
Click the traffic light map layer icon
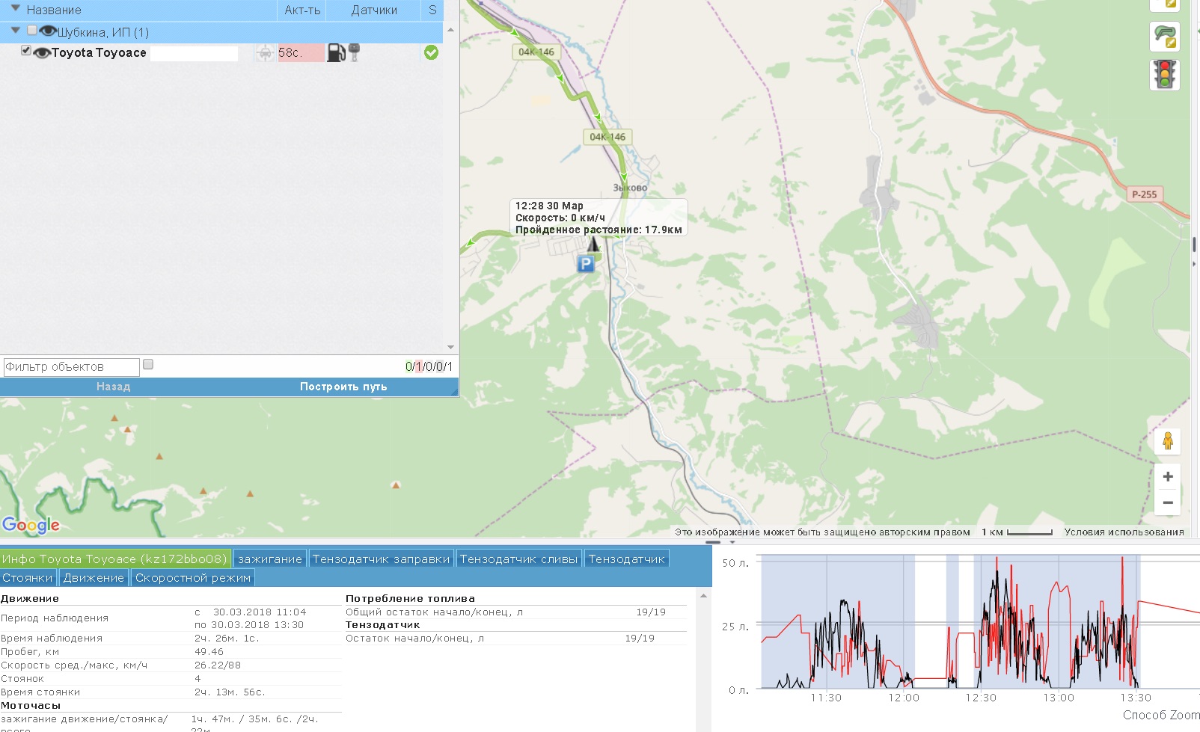point(1164,75)
